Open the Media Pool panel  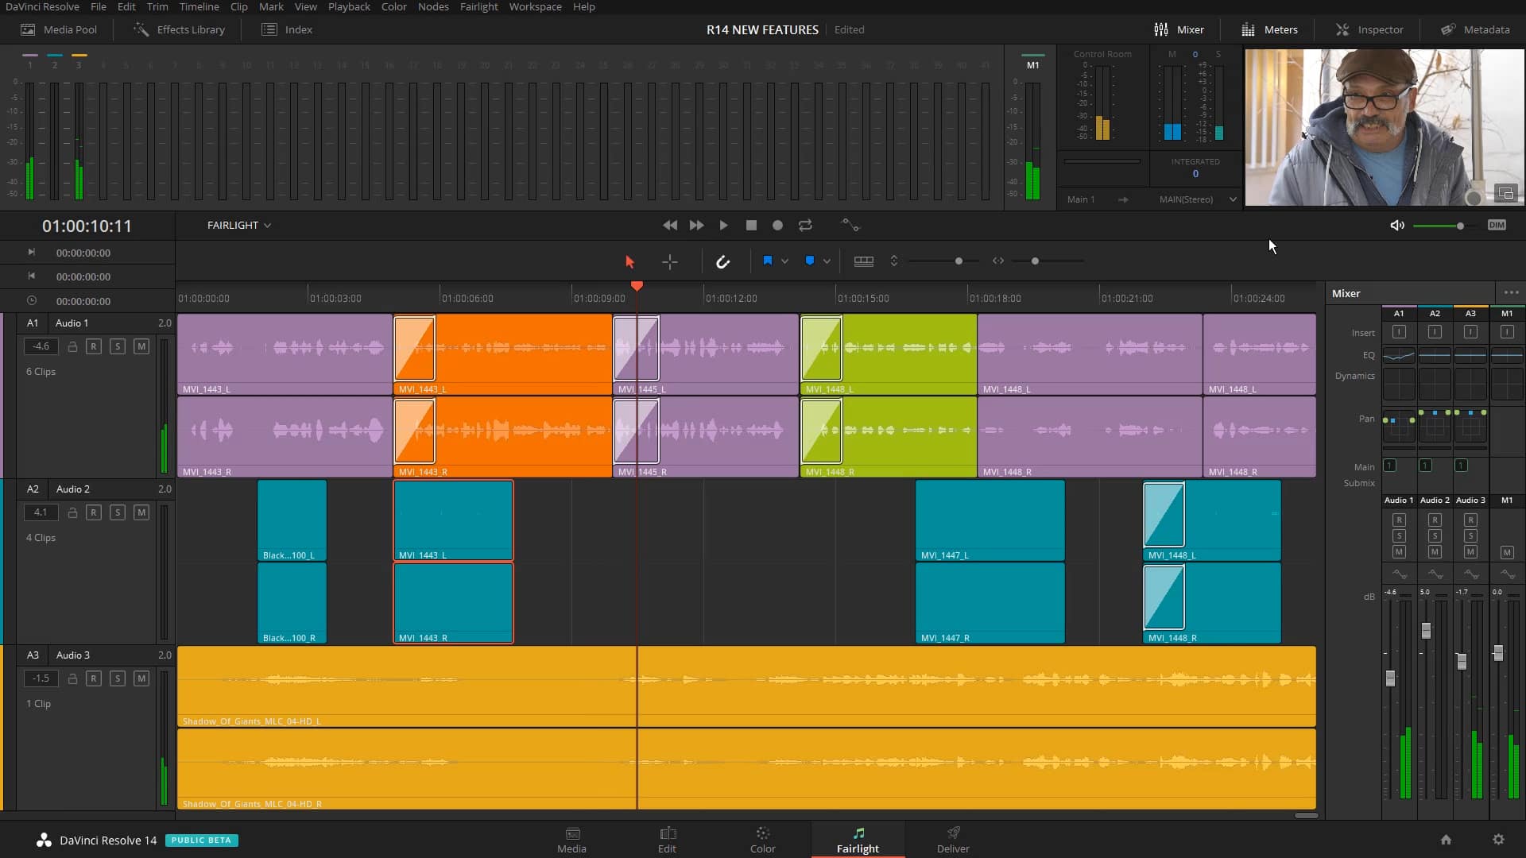59,29
